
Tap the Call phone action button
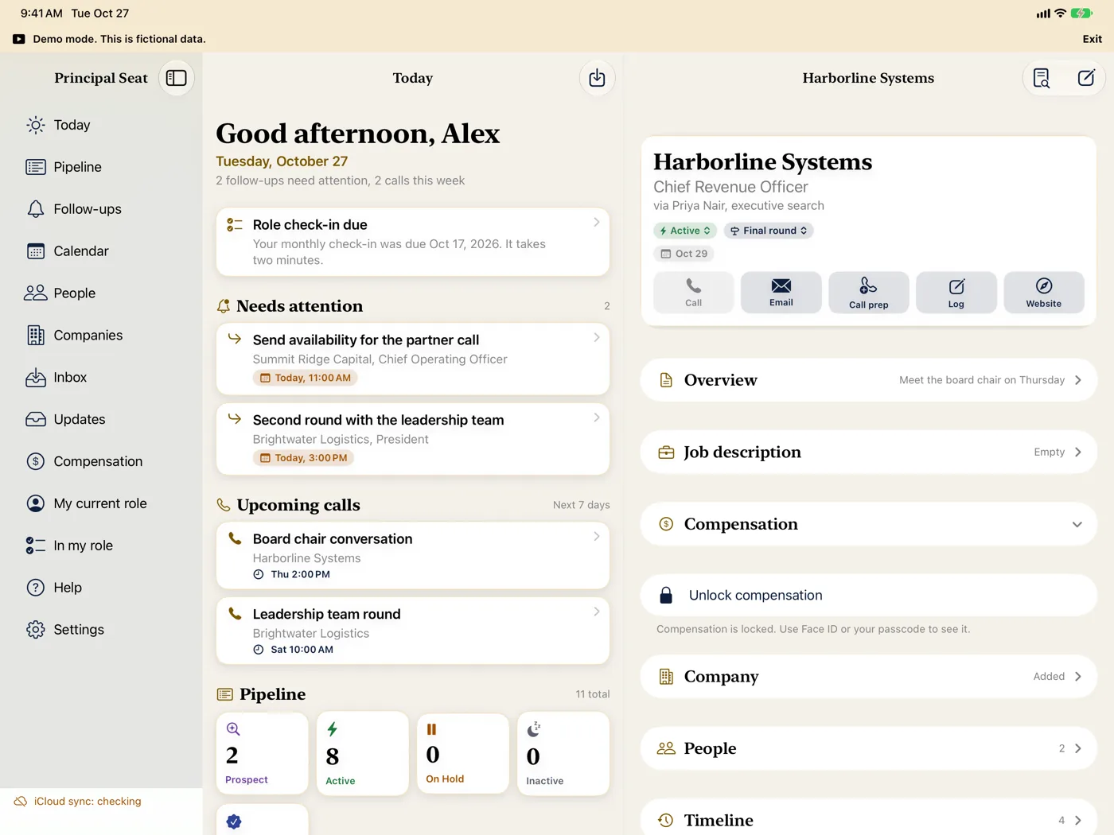pyautogui.click(x=694, y=293)
